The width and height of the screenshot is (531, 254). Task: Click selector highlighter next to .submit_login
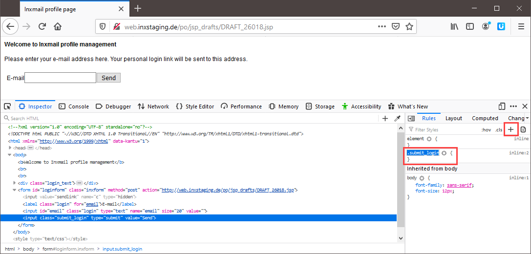pyautogui.click(x=444, y=153)
